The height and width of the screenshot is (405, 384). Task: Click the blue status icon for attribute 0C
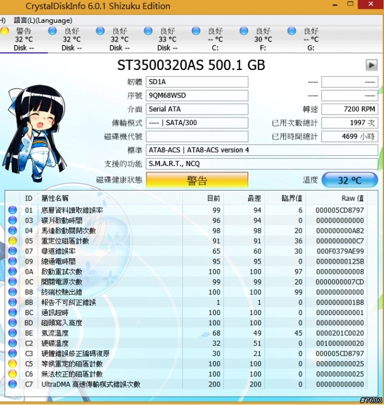(13, 282)
